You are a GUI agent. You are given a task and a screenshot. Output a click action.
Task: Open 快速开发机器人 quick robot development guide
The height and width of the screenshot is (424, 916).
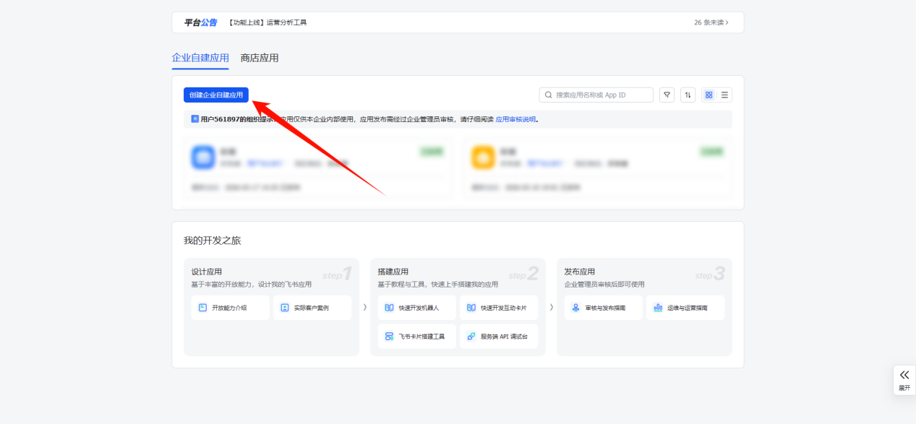(x=416, y=308)
